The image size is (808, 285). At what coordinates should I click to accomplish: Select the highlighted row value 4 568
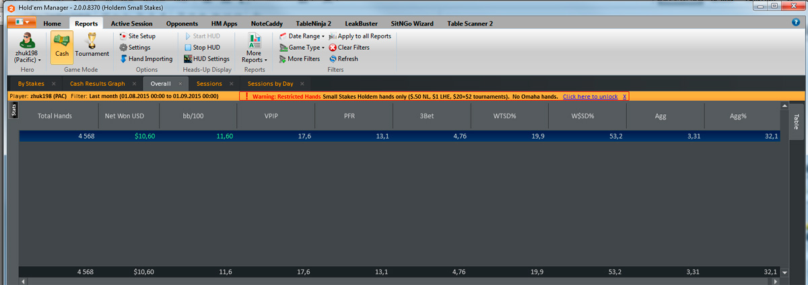point(85,136)
